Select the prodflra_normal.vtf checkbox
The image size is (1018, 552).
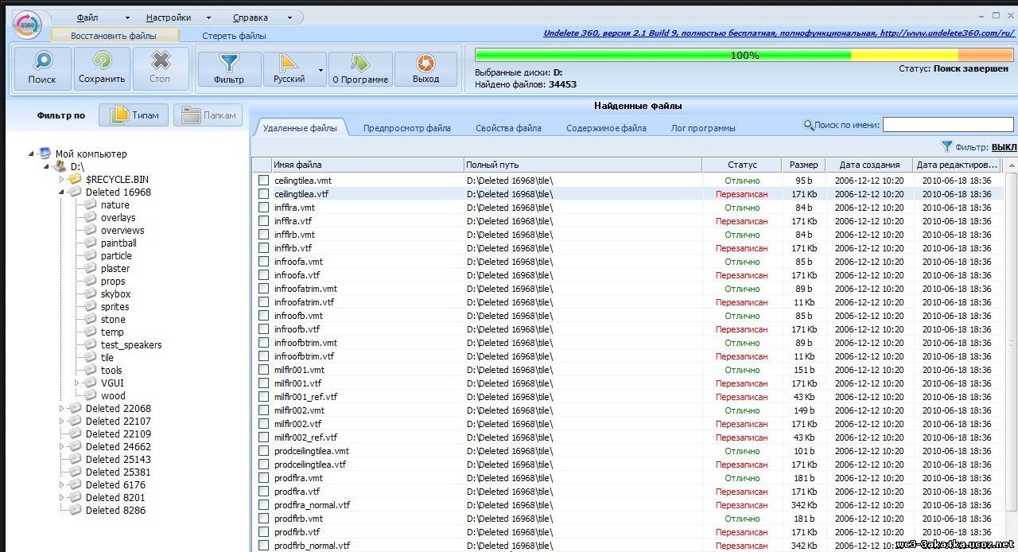pyautogui.click(x=263, y=505)
